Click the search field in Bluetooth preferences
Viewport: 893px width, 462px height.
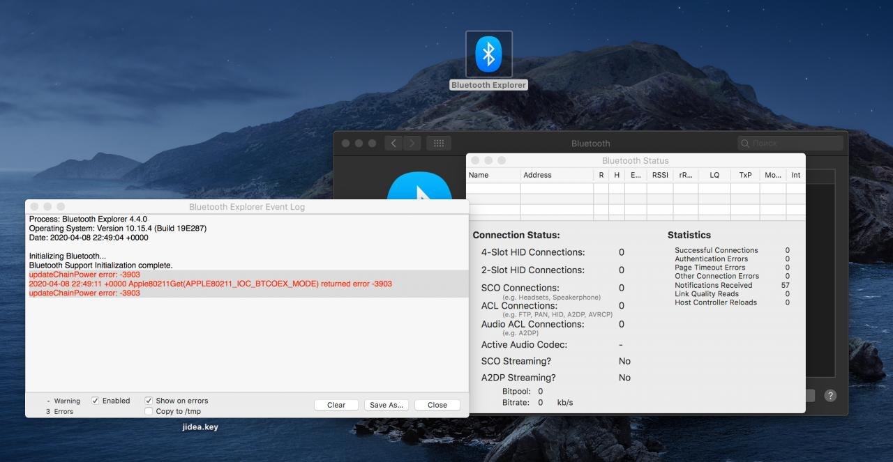[790, 143]
